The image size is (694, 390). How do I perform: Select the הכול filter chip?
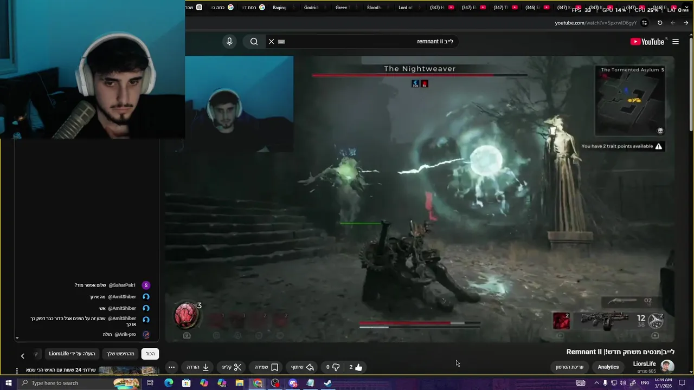click(150, 354)
